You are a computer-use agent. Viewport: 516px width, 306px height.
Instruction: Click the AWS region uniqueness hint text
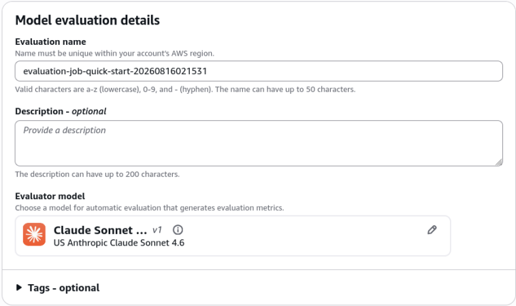114,53
